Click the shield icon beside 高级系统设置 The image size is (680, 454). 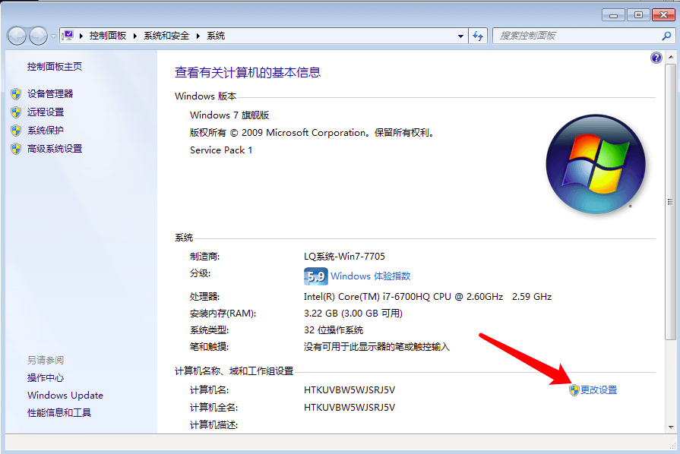16,149
